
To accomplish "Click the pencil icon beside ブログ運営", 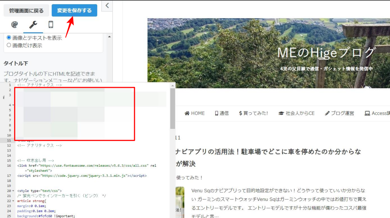I will (327, 113).
